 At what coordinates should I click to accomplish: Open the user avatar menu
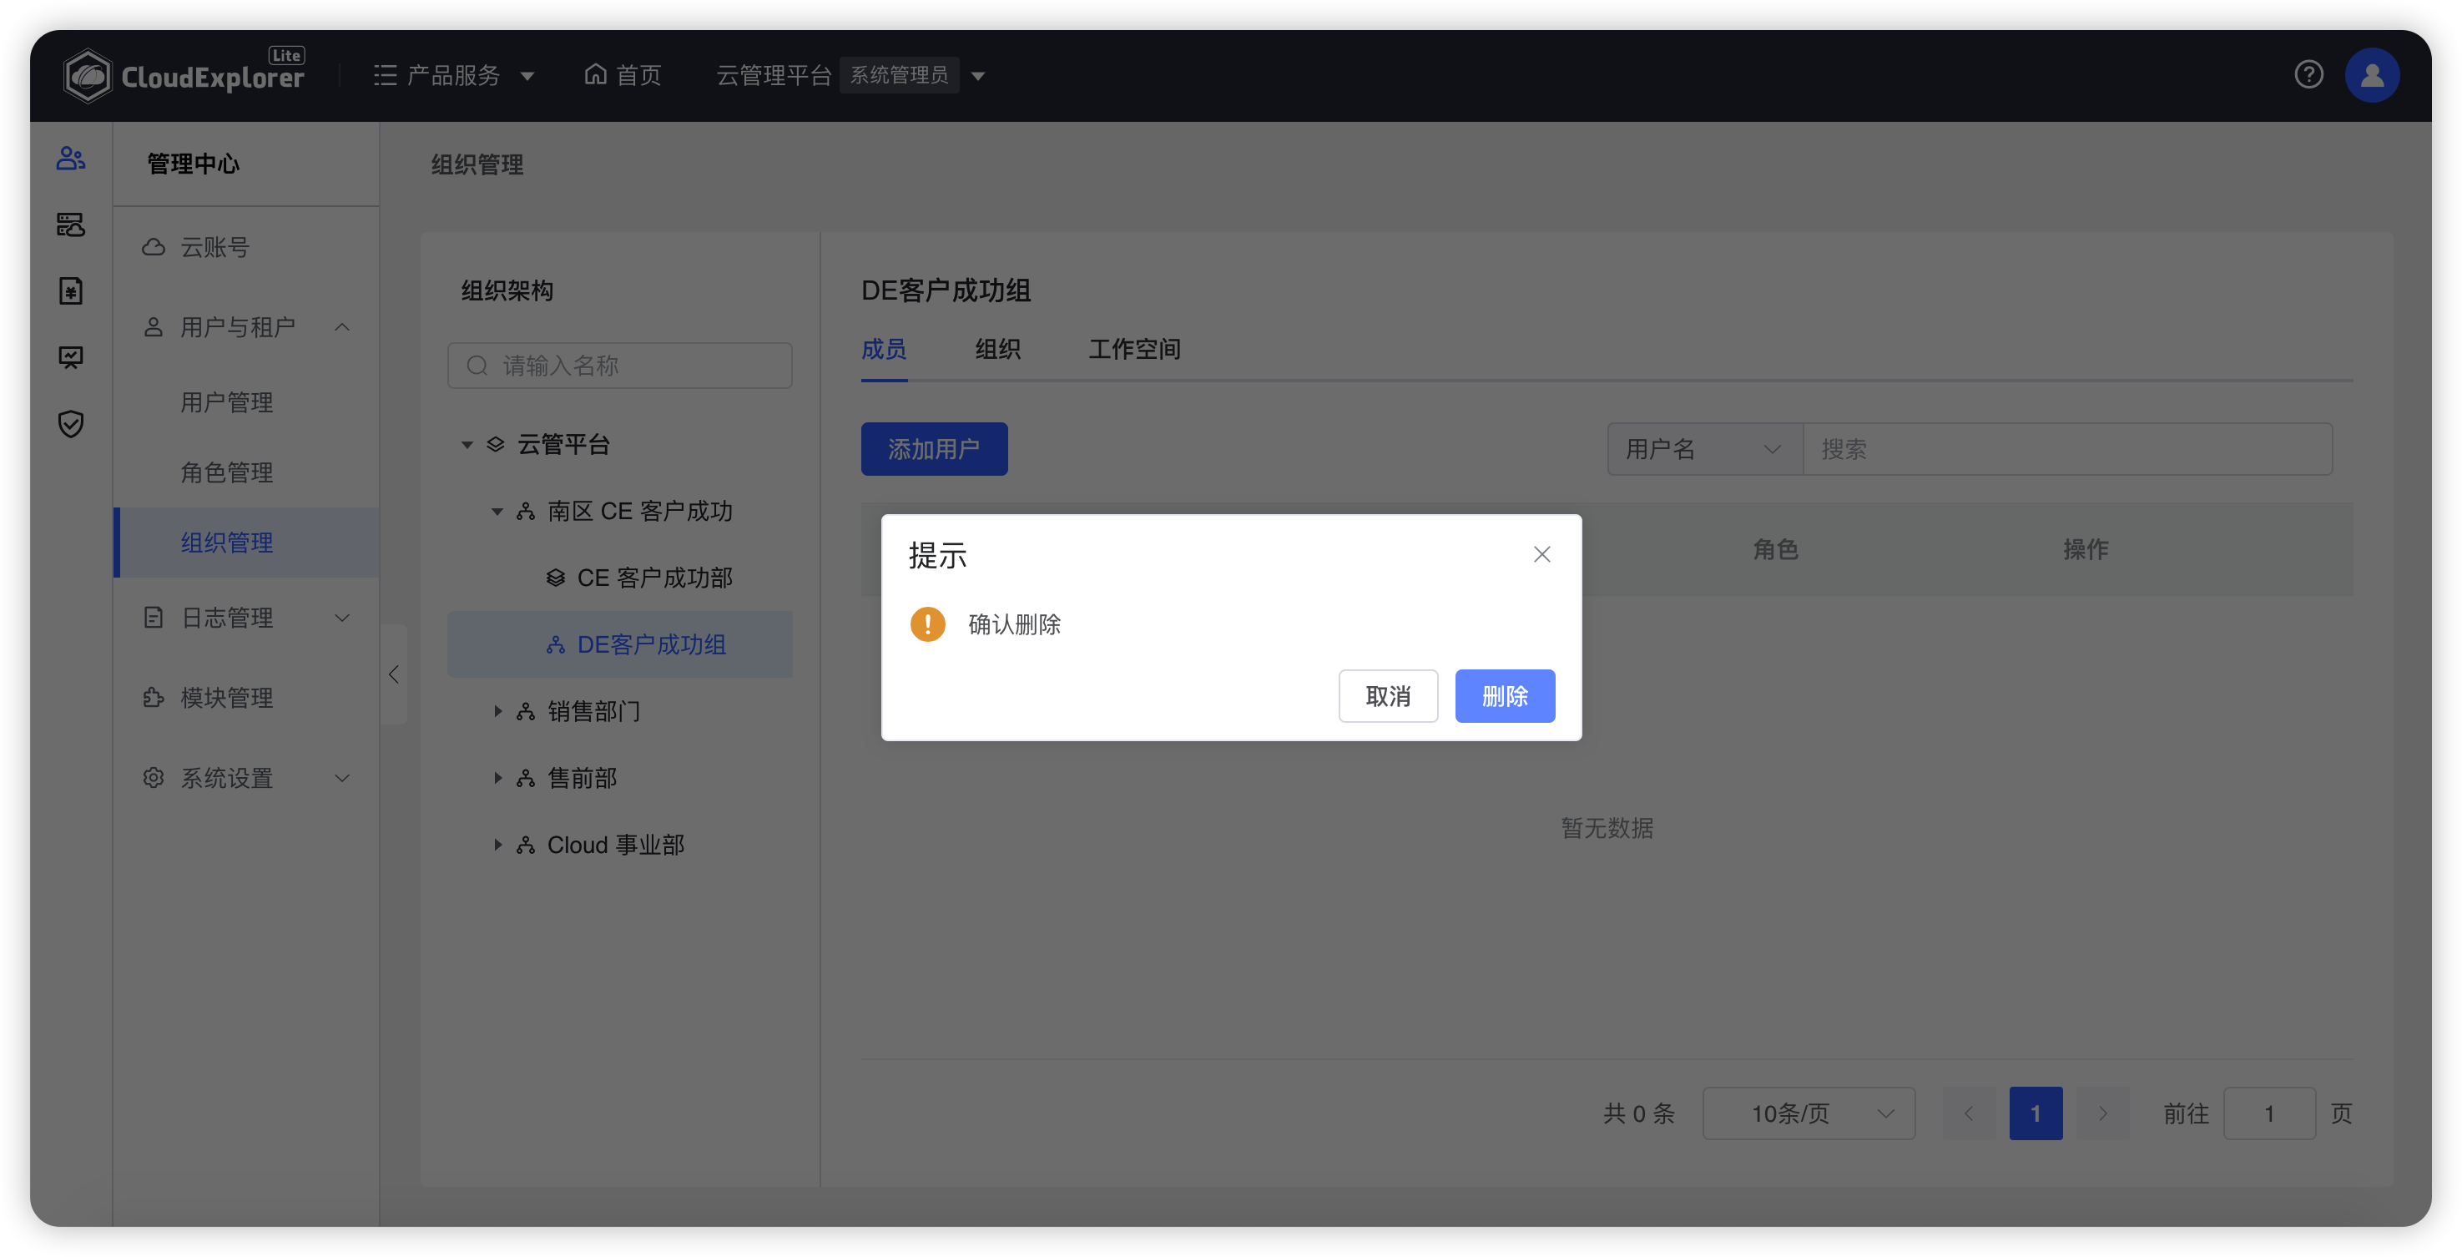(2371, 74)
